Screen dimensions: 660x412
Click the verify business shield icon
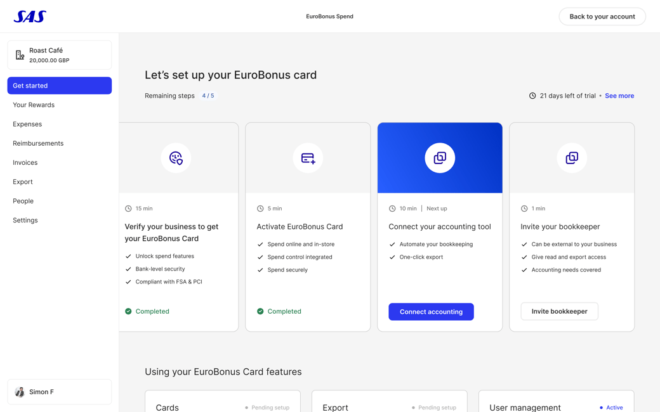point(176,158)
